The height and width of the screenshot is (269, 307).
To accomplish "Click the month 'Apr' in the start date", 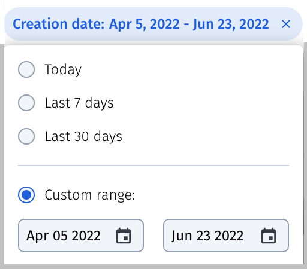I will point(37,236).
